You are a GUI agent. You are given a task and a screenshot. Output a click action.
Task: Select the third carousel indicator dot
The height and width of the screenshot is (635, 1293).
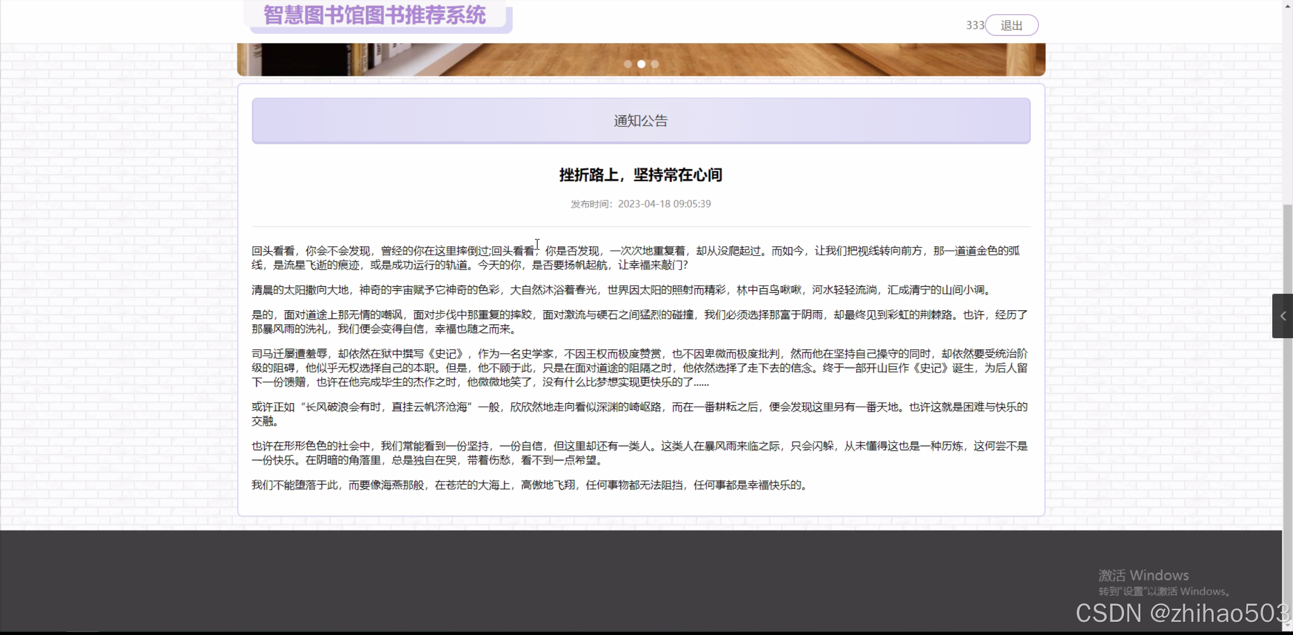coord(655,64)
